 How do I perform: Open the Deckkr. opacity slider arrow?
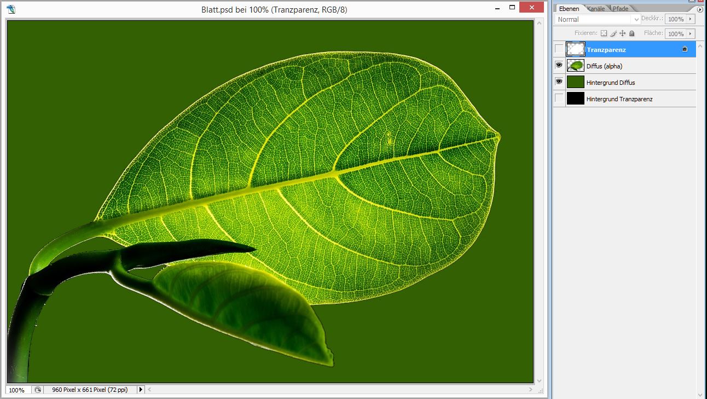691,19
